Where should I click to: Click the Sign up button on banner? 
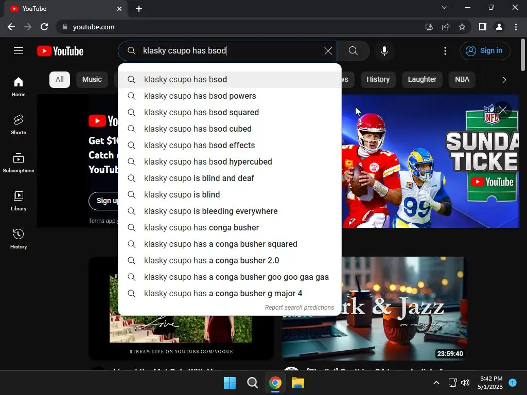coord(104,201)
